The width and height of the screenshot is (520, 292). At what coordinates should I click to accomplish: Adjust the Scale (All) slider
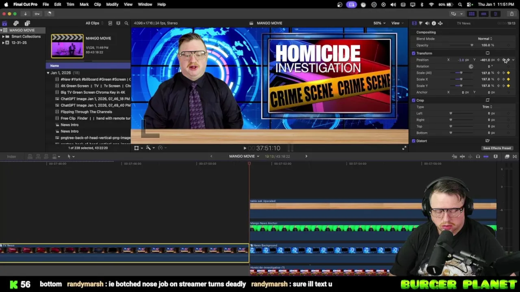tap(461, 73)
